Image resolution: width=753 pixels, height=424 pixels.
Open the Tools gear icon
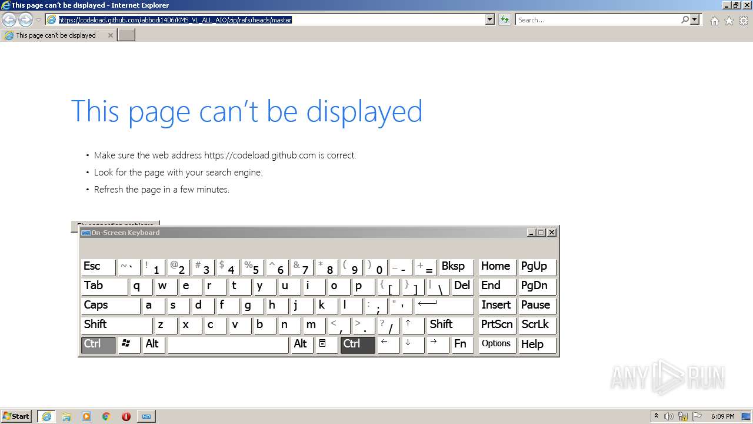[x=744, y=21]
